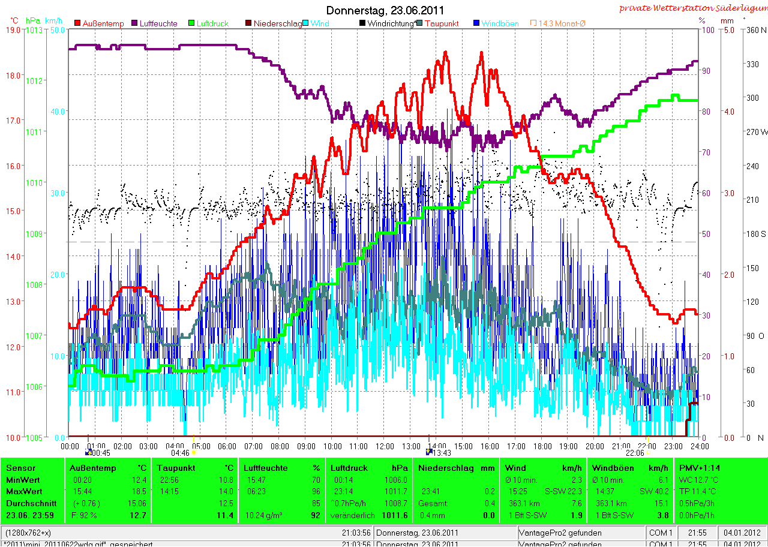This screenshot has height=547, width=768.
Task: Click the teal Taupunkt legend square
Action: coord(419,23)
